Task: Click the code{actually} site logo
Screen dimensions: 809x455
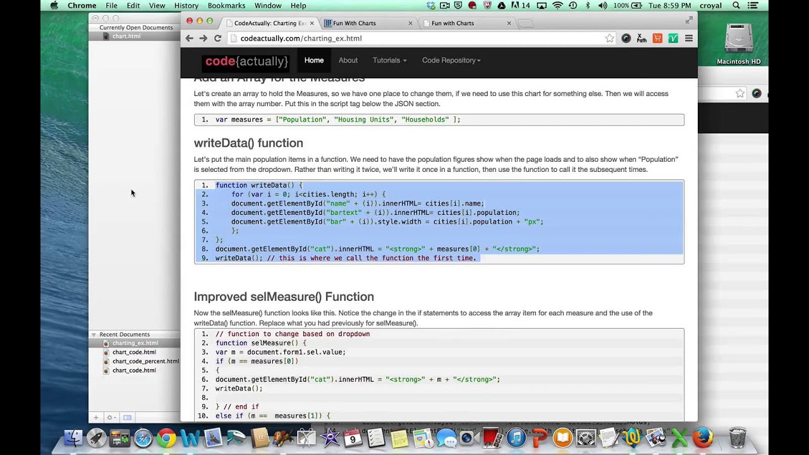Action: [246, 61]
